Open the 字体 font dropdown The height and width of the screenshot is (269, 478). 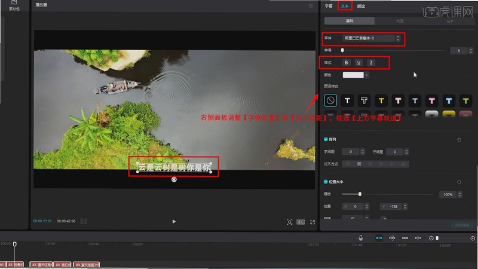[x=371, y=38]
